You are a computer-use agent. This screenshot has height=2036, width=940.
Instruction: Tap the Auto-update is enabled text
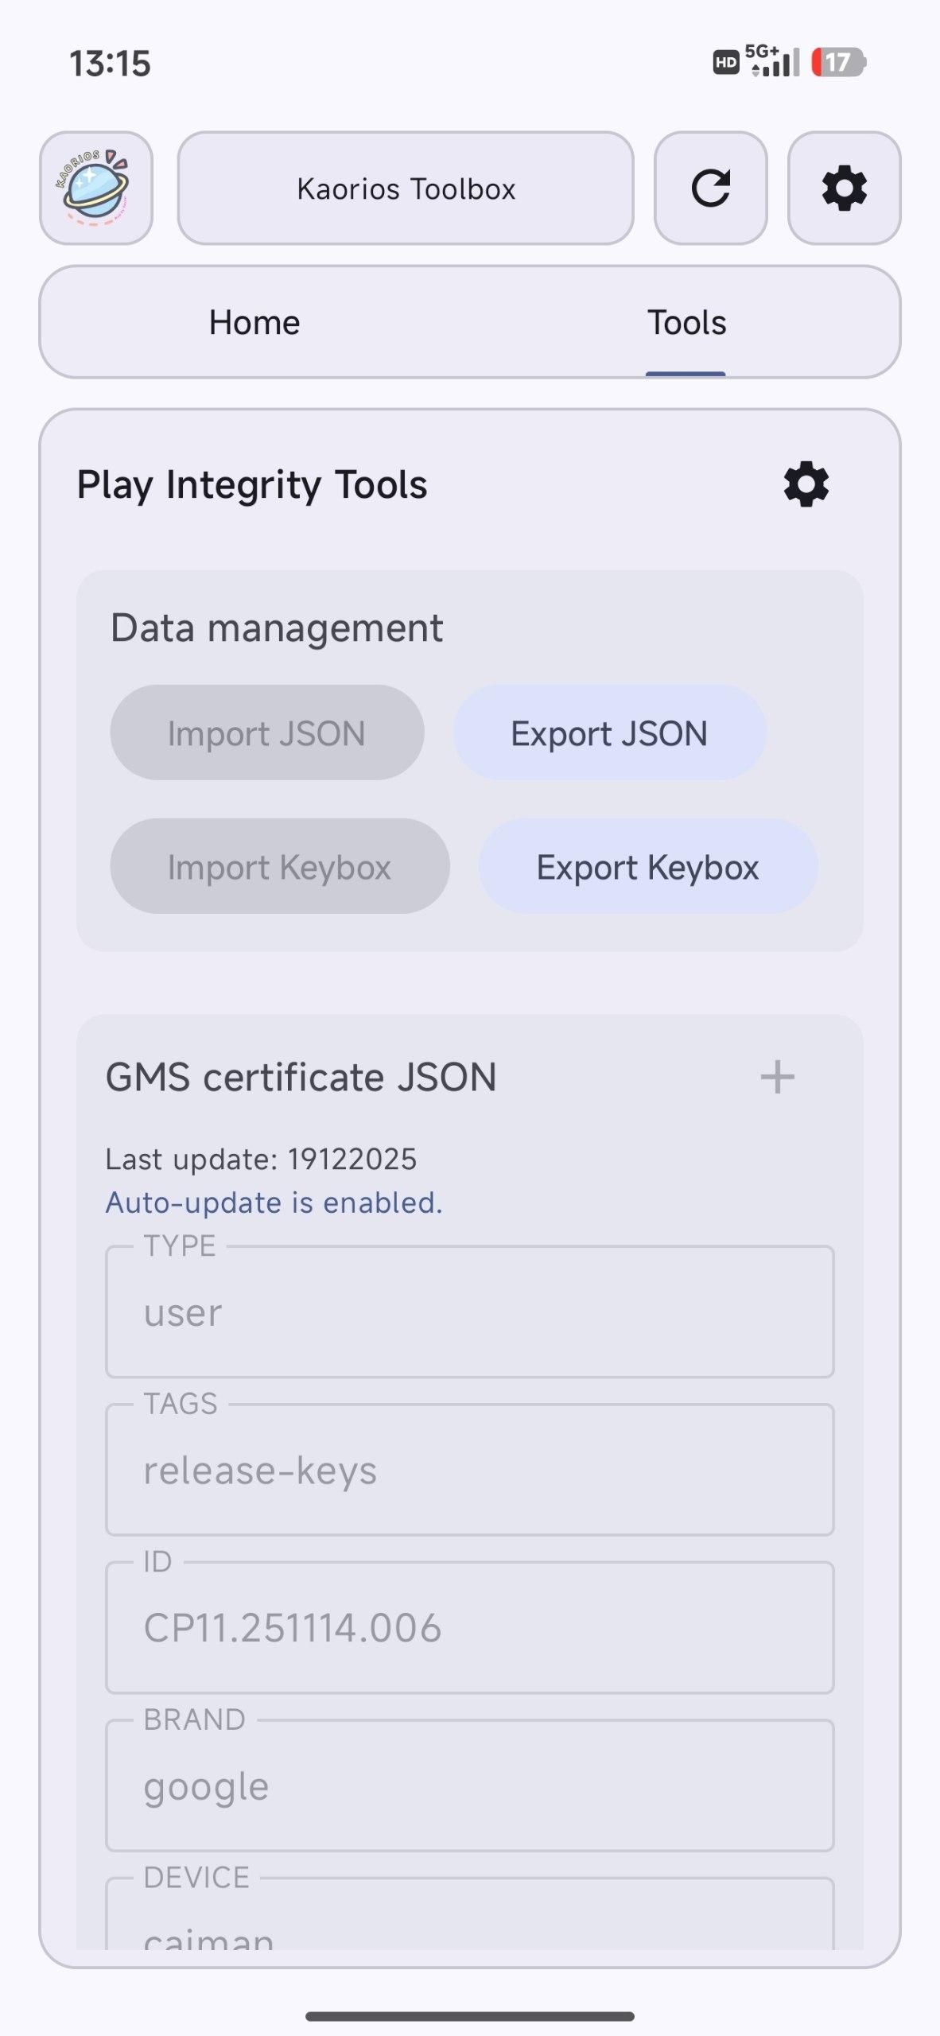coord(274,1203)
